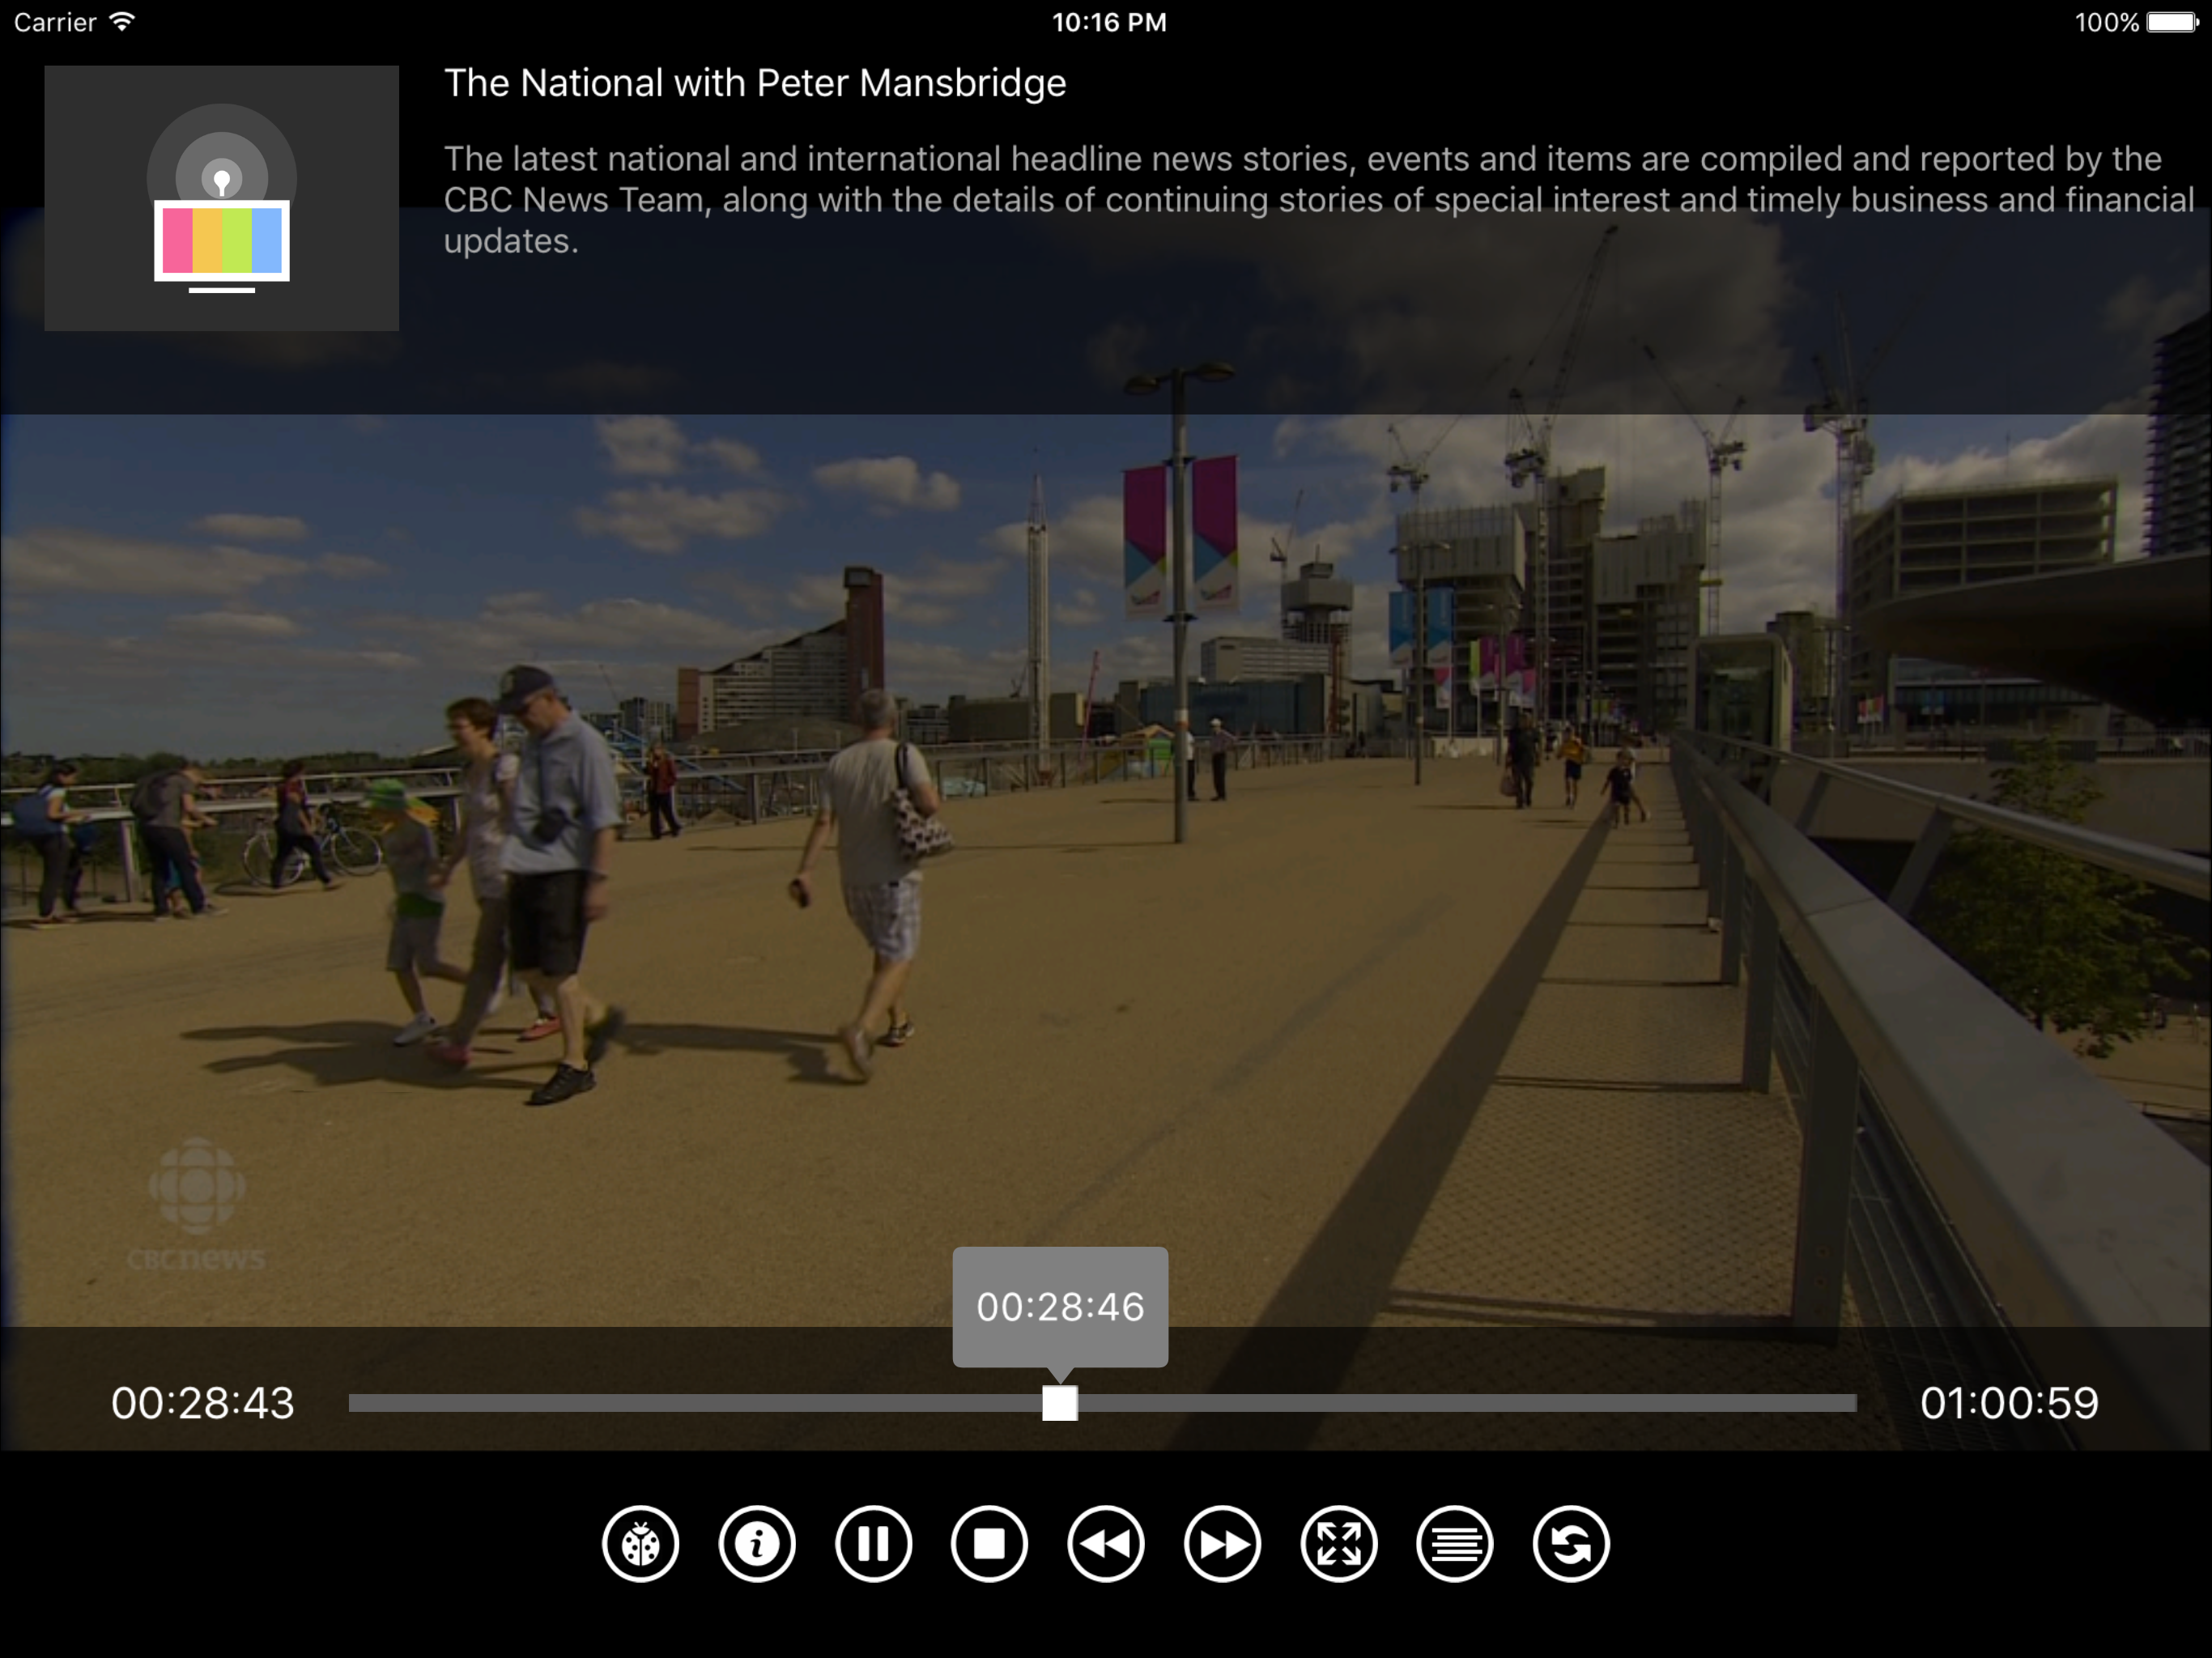The width and height of the screenshot is (2212, 1658).
Task: Tap the battery indicator icon
Action: tap(2172, 22)
